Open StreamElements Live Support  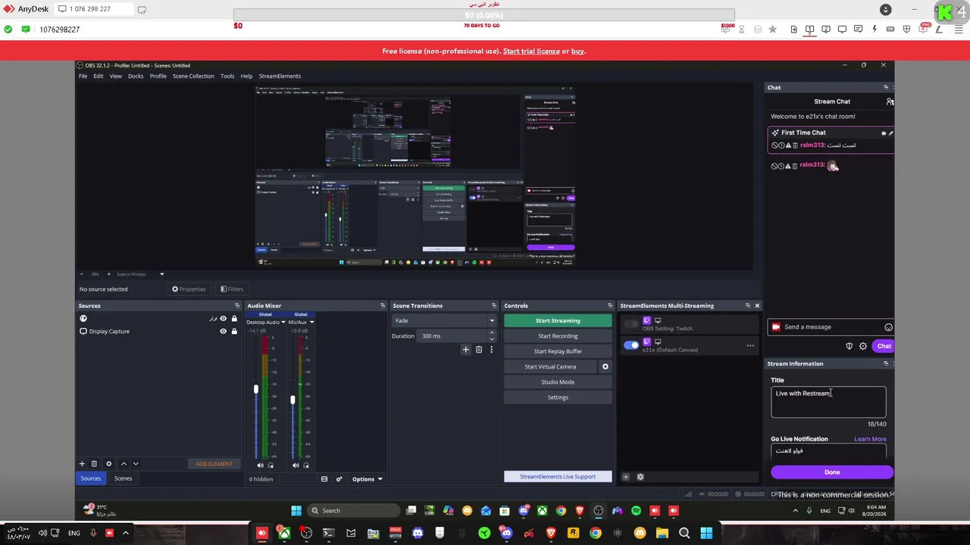pos(558,477)
